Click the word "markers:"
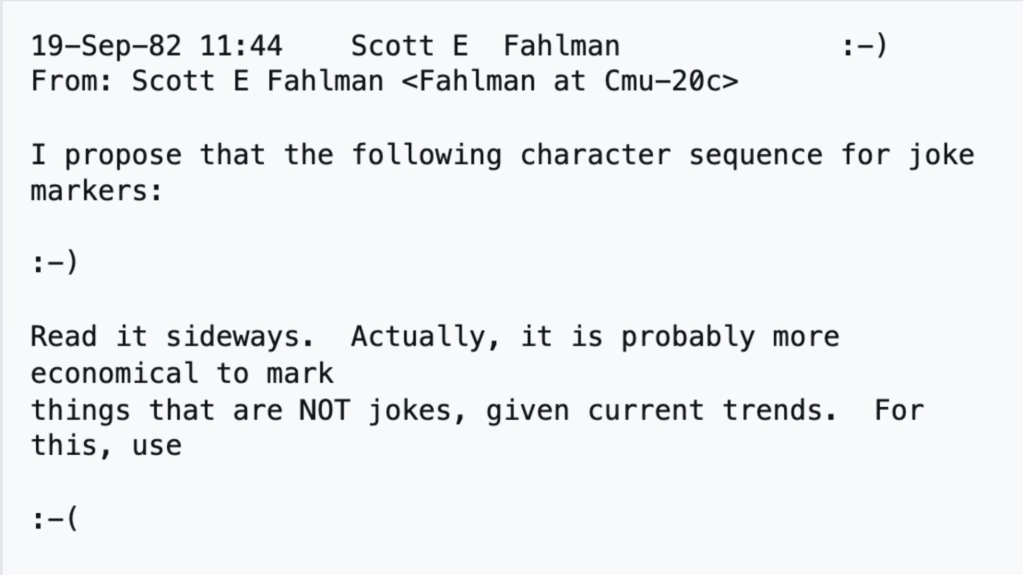 pyautogui.click(x=96, y=191)
